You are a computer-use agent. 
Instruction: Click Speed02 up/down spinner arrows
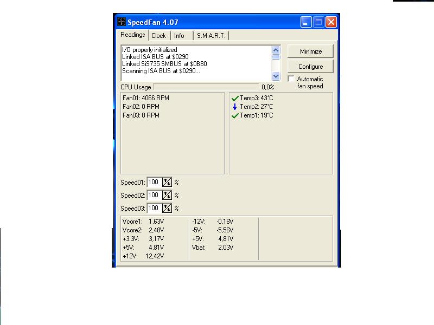tap(167, 195)
